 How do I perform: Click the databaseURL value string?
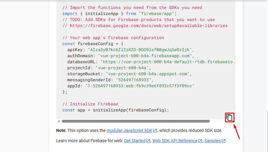168,62
